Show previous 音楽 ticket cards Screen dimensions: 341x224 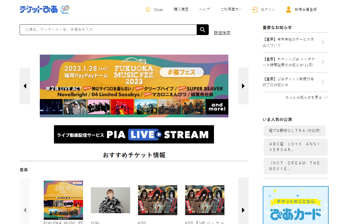pyautogui.click(x=25, y=210)
